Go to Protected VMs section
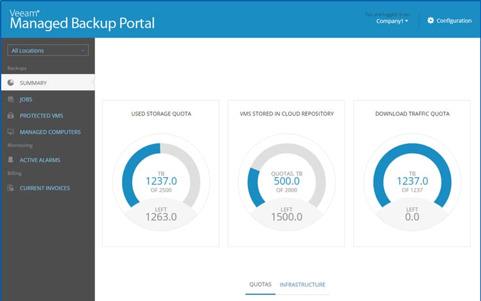Screen dimensions: 481x301 point(41,115)
